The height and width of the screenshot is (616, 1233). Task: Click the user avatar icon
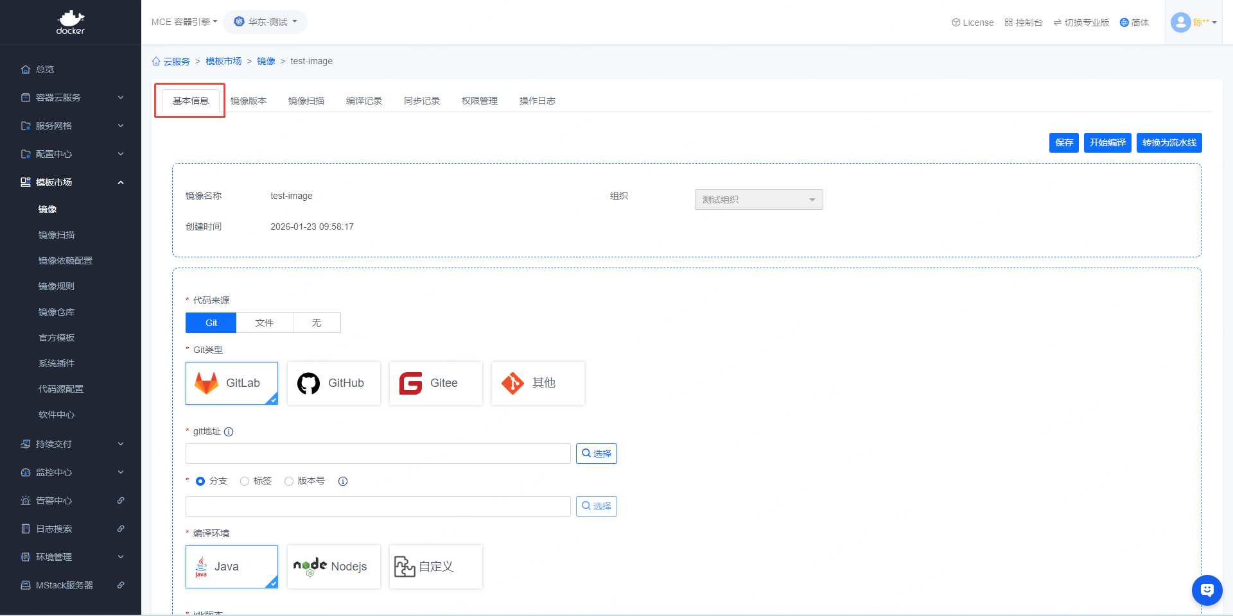[1180, 22]
